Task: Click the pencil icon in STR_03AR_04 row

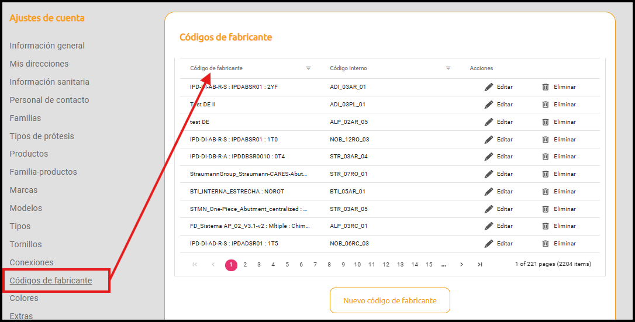Action: 489,156
